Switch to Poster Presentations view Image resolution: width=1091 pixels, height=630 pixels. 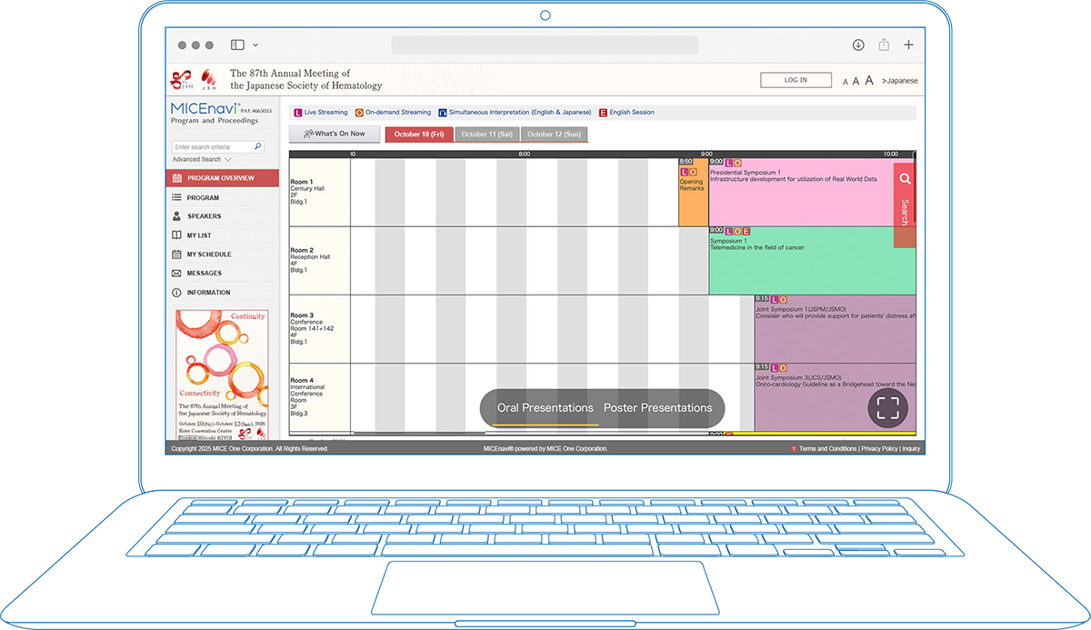click(657, 408)
